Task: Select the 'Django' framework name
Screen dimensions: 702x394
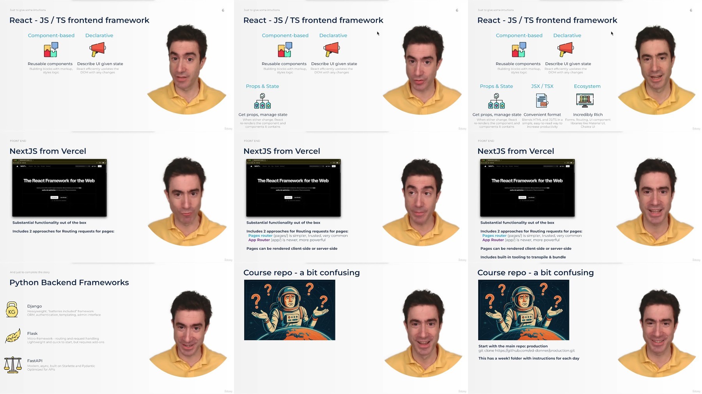Action: [34, 306]
